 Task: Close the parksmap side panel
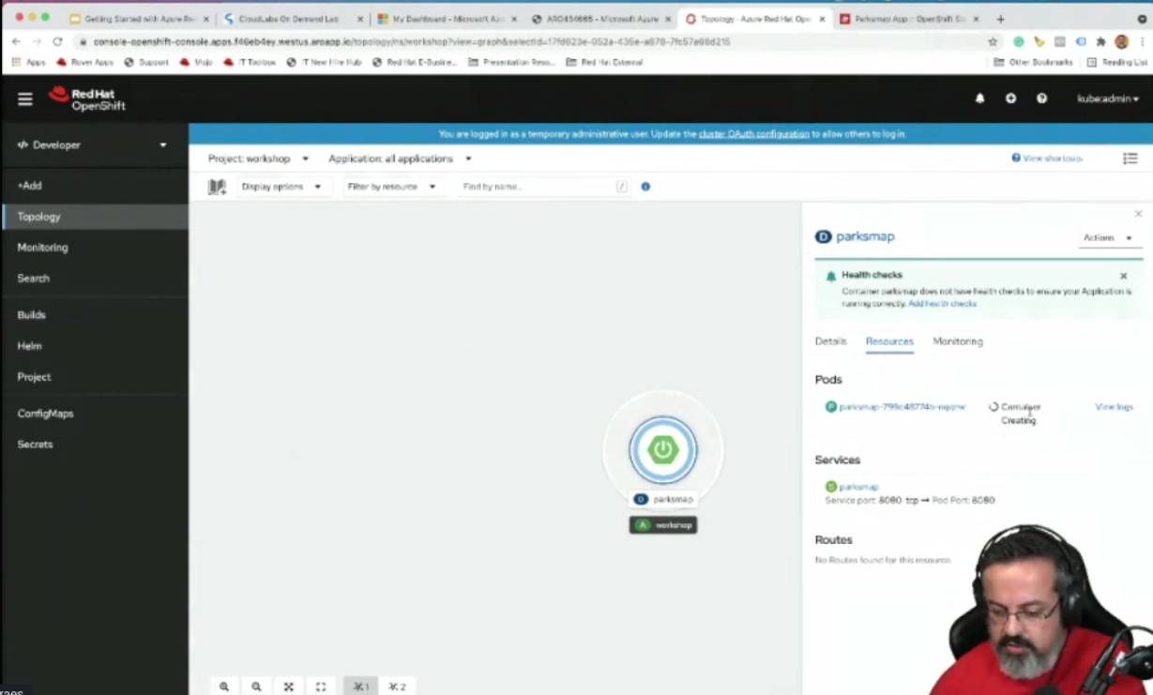tap(1138, 215)
